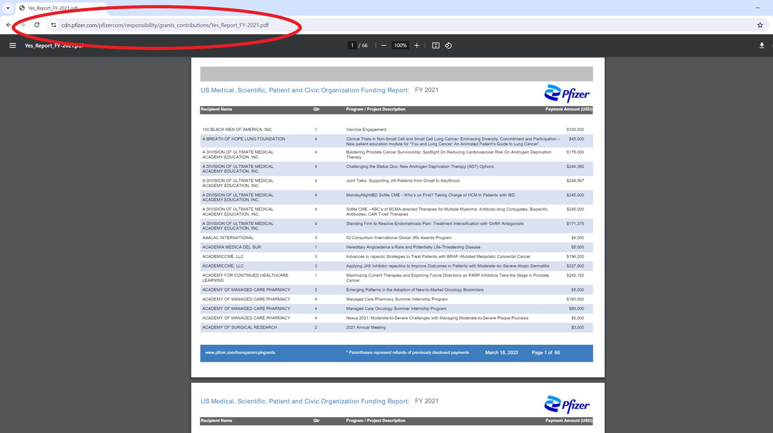Click the PDF page number field
The image size is (773, 433).
[352, 45]
